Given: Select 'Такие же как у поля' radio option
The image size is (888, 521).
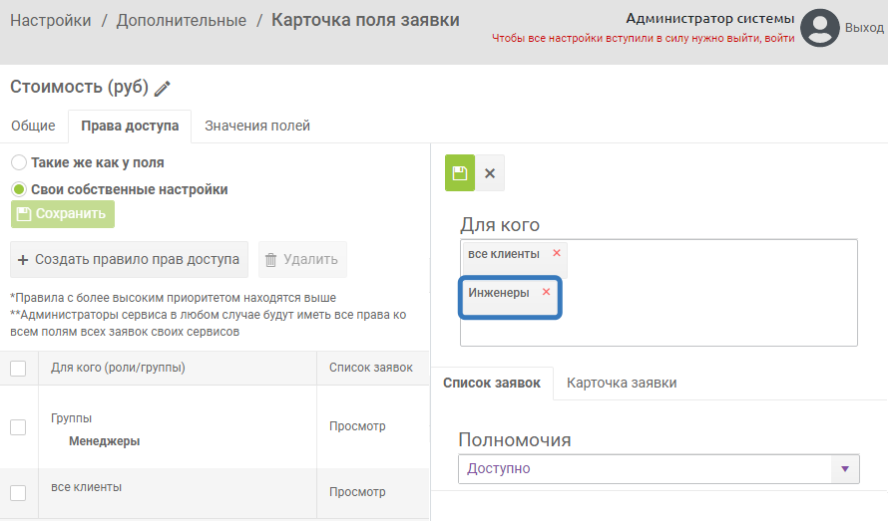Looking at the screenshot, I should (19, 162).
